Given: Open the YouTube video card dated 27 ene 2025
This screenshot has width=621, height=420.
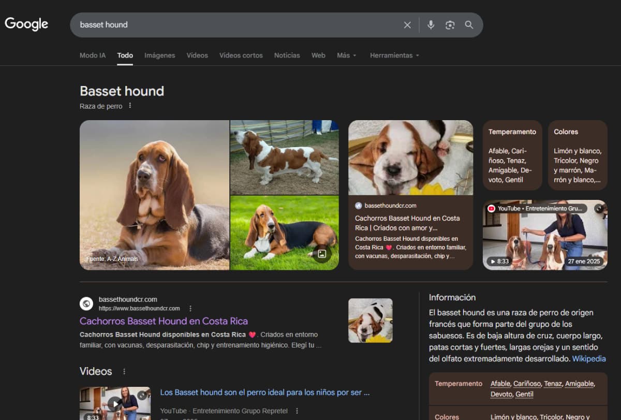Looking at the screenshot, I should pyautogui.click(x=545, y=235).
